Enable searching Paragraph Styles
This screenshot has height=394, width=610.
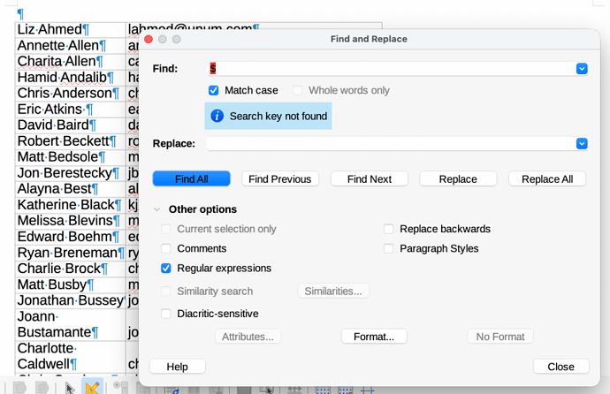coord(389,248)
